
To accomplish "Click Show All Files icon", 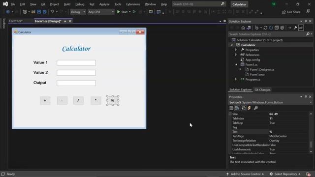I will click(282, 28).
